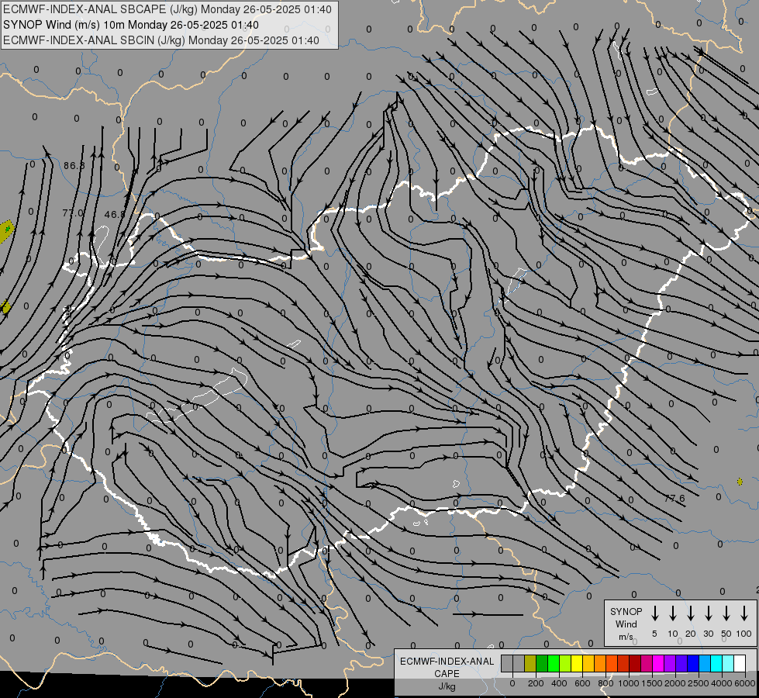Click the J/kg unit label in legend
This screenshot has width=759, height=698.
pyautogui.click(x=447, y=686)
